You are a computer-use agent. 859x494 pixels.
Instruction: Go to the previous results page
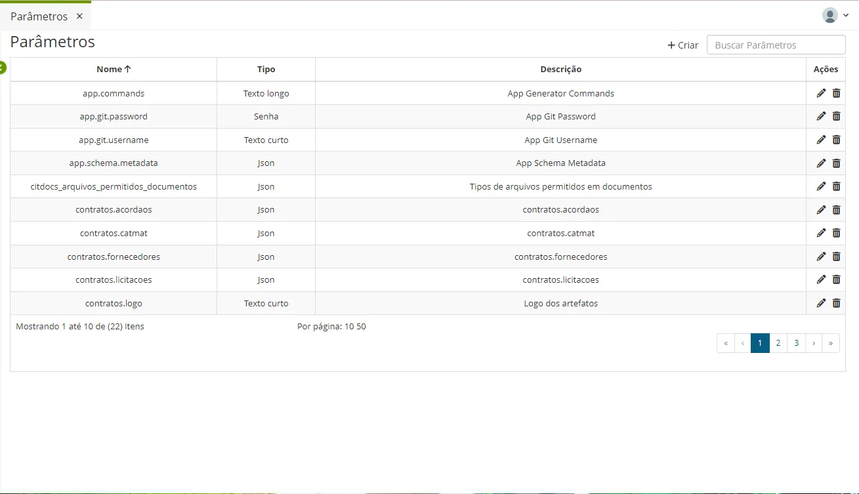click(x=743, y=343)
